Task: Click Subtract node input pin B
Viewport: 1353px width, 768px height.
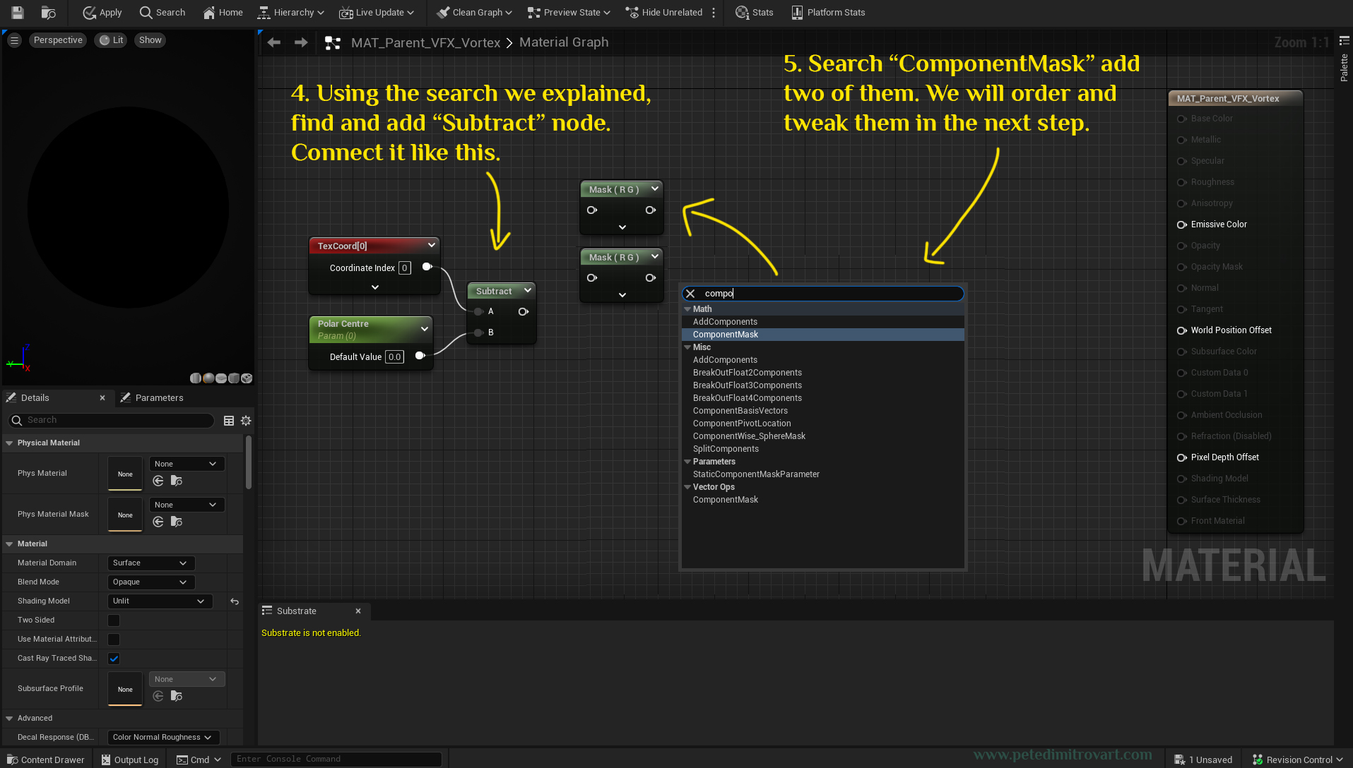Action: (478, 332)
